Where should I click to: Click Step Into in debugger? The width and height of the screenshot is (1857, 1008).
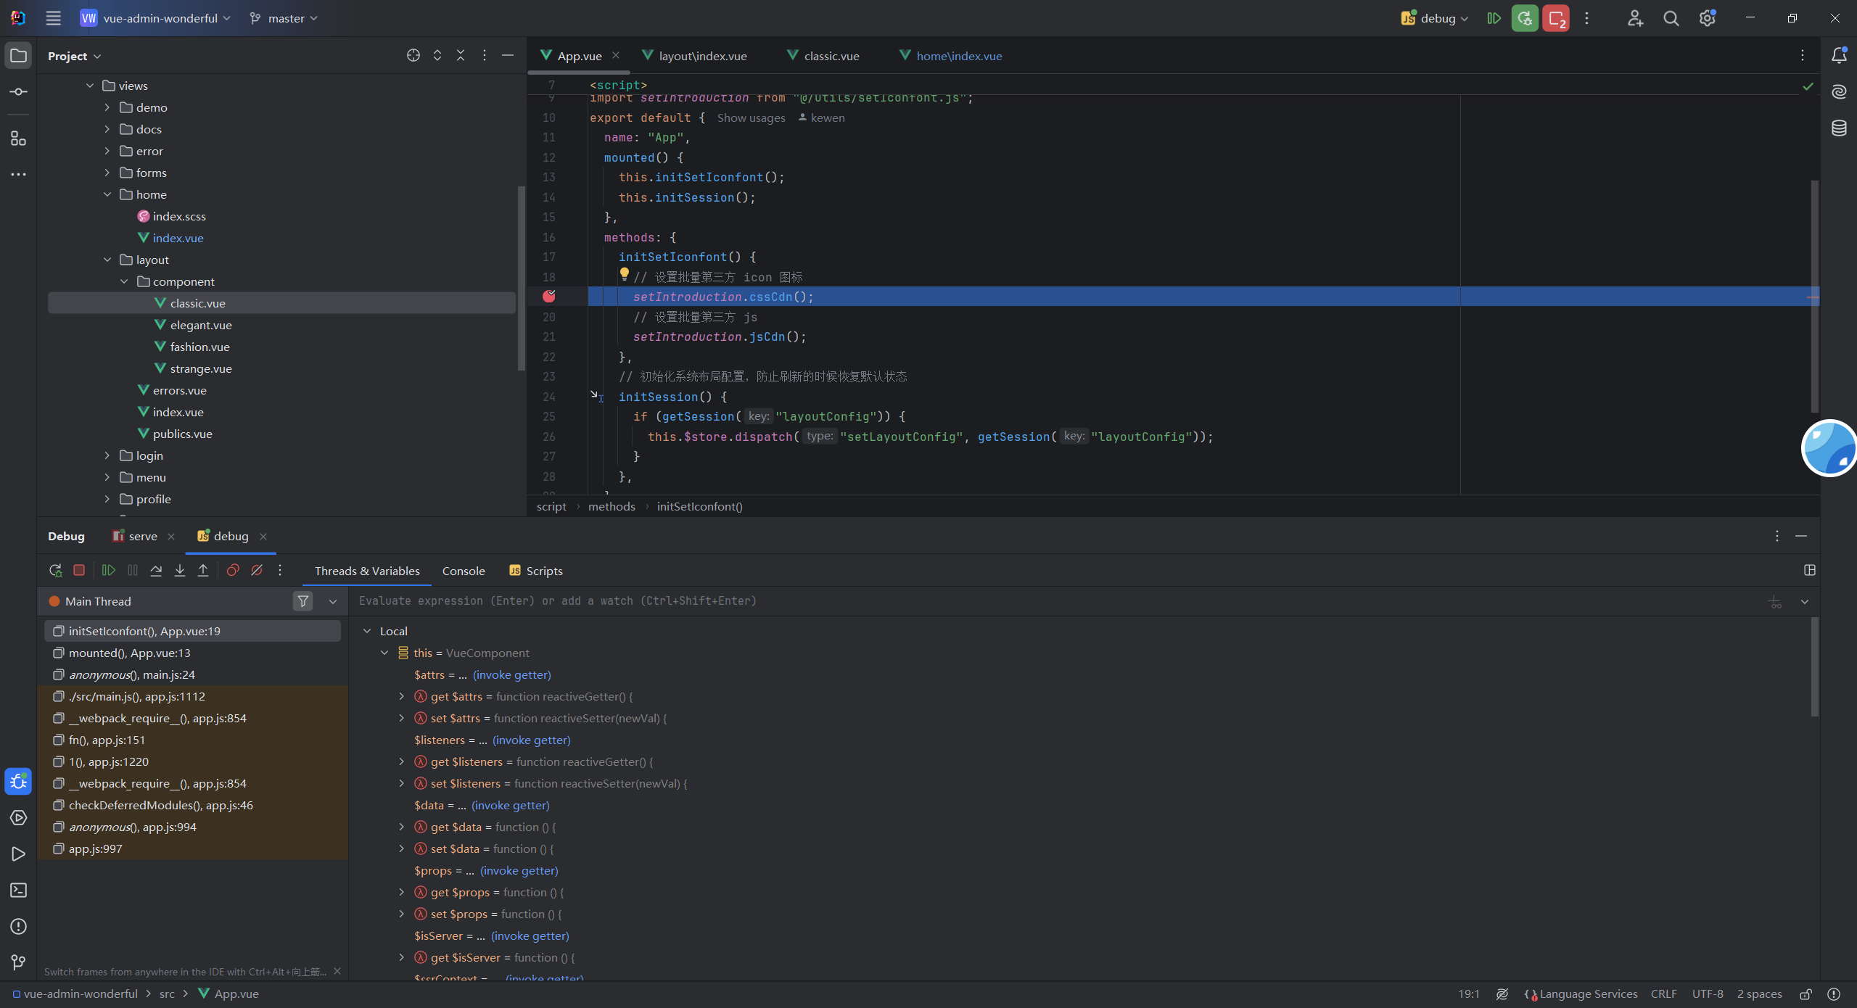[x=180, y=571]
